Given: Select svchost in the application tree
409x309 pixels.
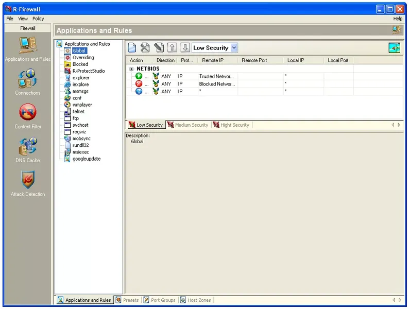Looking at the screenshot, I should click(80, 125).
